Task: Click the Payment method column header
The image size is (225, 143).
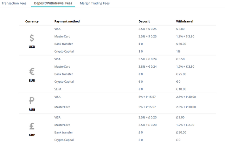Action: (67, 21)
